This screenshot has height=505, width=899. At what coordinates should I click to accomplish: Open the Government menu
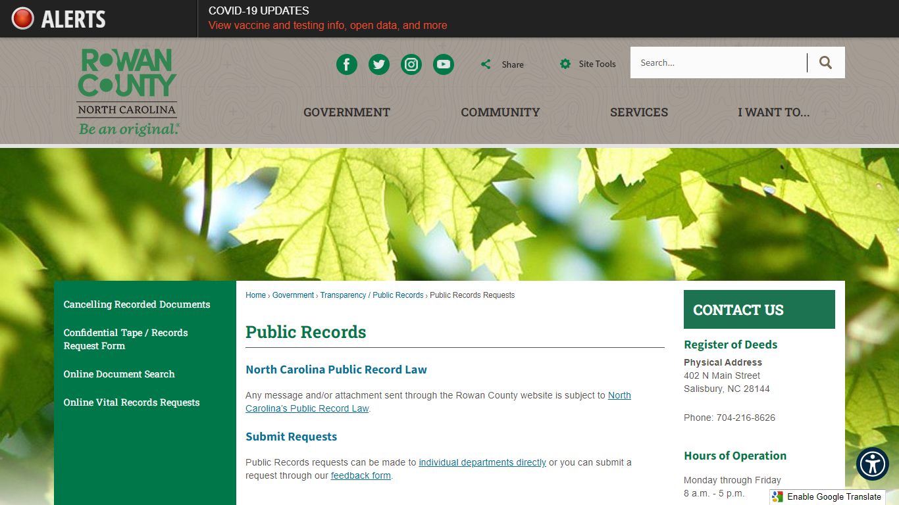pyautogui.click(x=347, y=112)
